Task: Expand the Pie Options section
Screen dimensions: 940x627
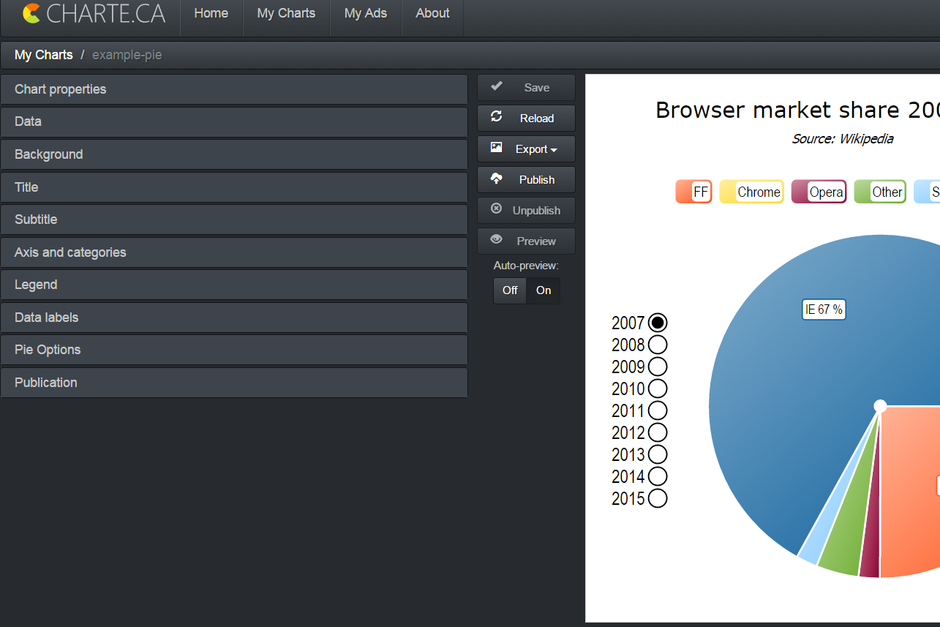Action: tap(234, 350)
